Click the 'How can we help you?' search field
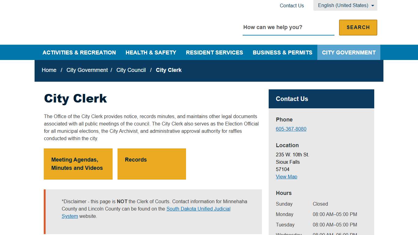Screen dimensions: 418x235 click(288, 27)
